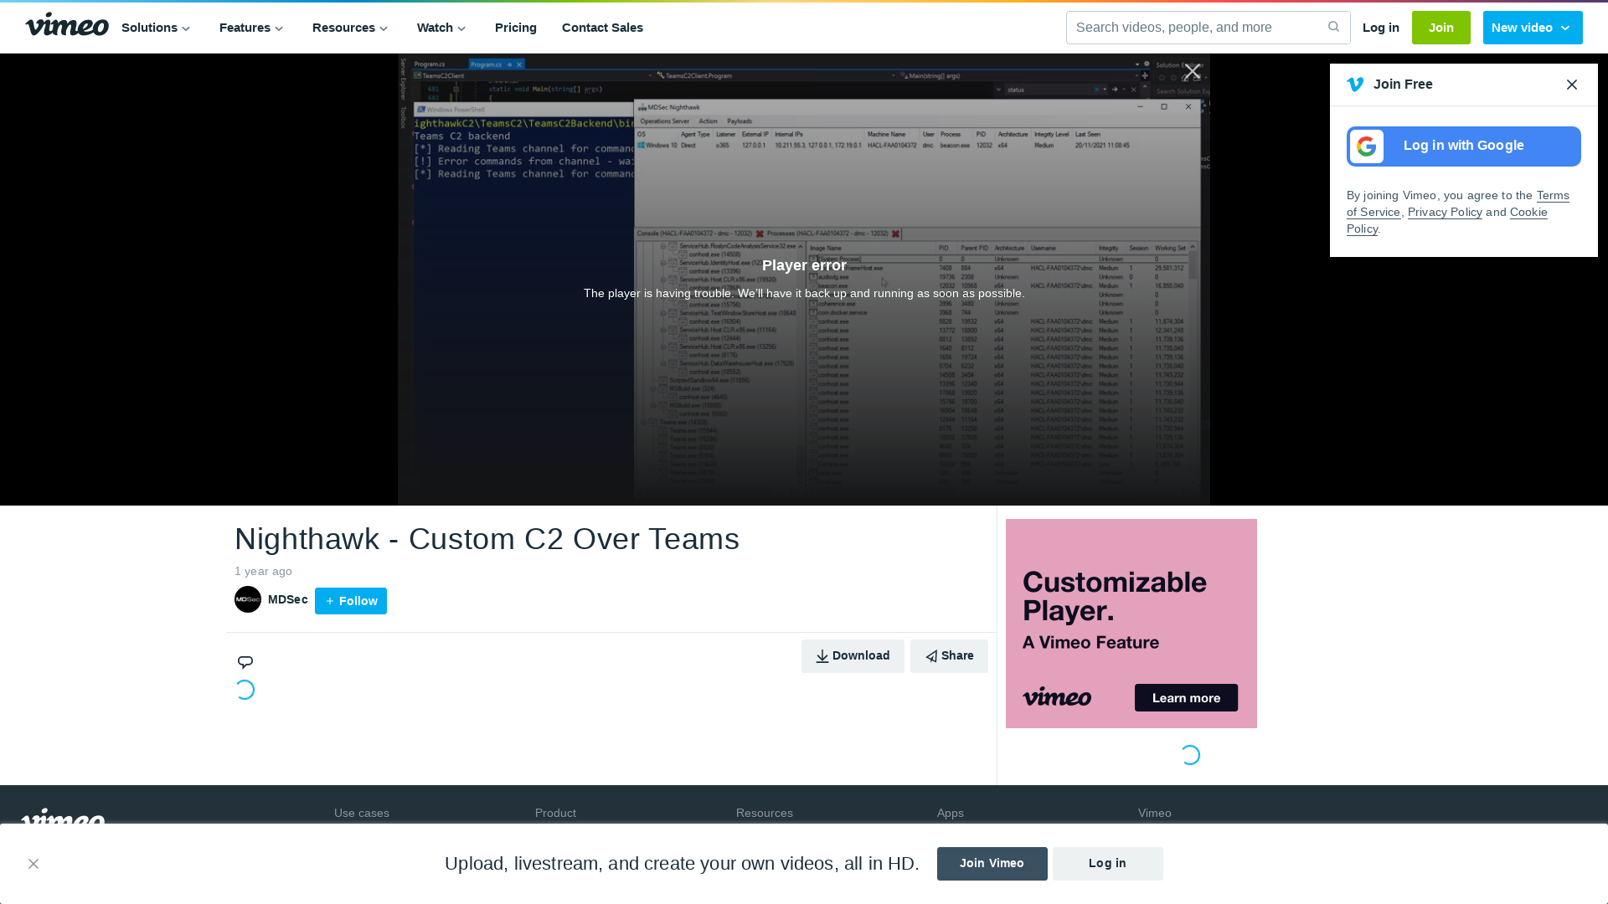Close the video player overlay X
1608x904 pixels.
click(1193, 72)
